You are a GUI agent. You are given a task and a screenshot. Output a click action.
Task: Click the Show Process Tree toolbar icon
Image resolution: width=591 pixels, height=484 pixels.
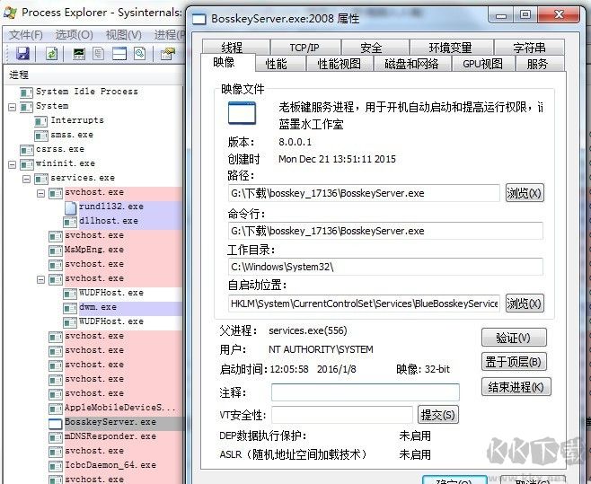click(99, 54)
